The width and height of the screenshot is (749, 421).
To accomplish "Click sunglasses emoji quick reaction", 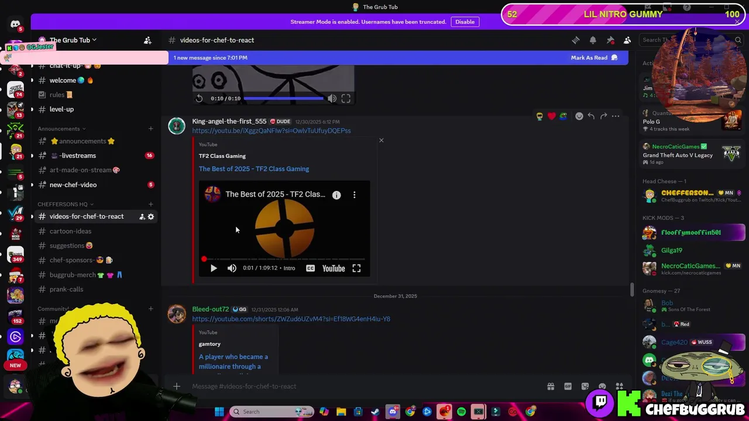I will (540, 116).
